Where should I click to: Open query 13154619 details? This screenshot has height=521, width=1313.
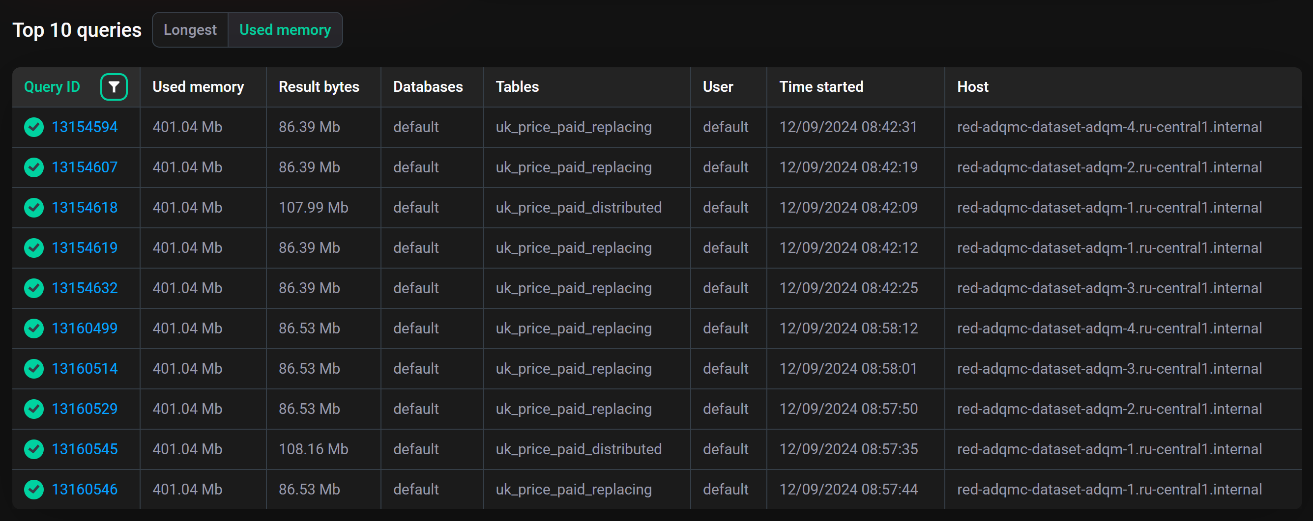click(84, 247)
